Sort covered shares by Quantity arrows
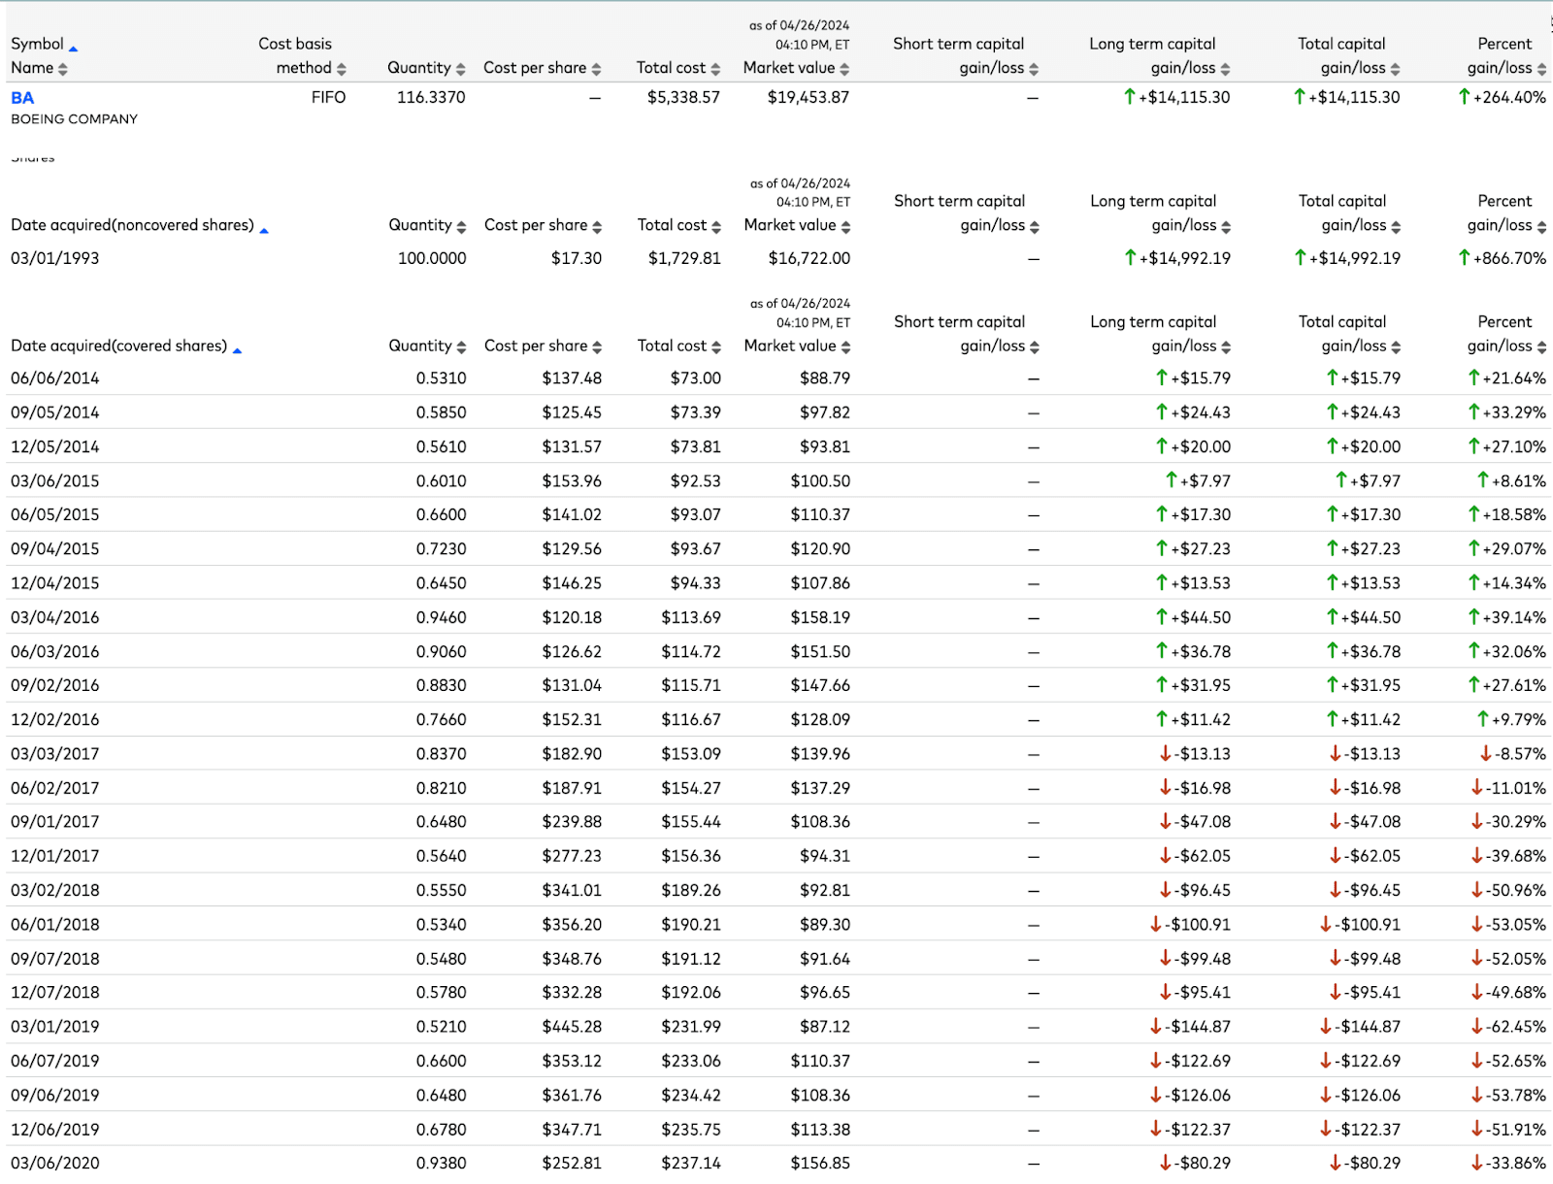 (461, 346)
